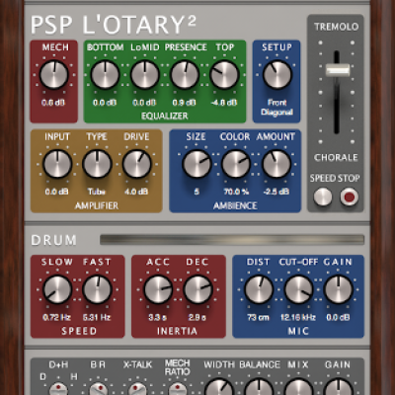Click the DRUM rotation meter bar

click(232, 240)
